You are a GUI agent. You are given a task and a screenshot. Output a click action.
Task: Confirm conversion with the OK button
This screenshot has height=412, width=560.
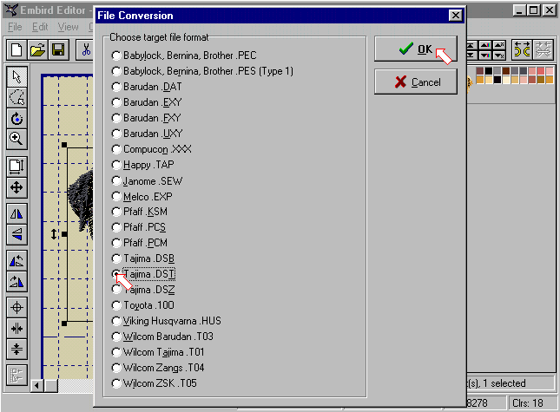click(416, 49)
